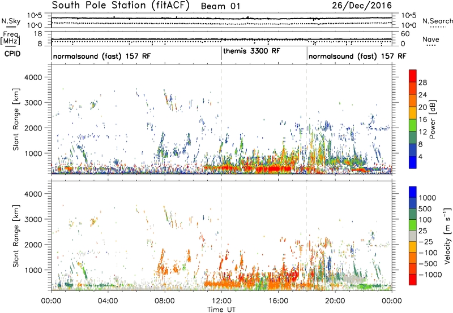Screen dimensions: 453x313
Task: Click the "16:00" time tick label
Action: coord(278,301)
